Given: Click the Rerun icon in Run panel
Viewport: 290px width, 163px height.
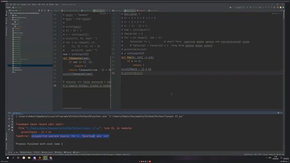Looking at the screenshot, I should click(x=9, y=116).
